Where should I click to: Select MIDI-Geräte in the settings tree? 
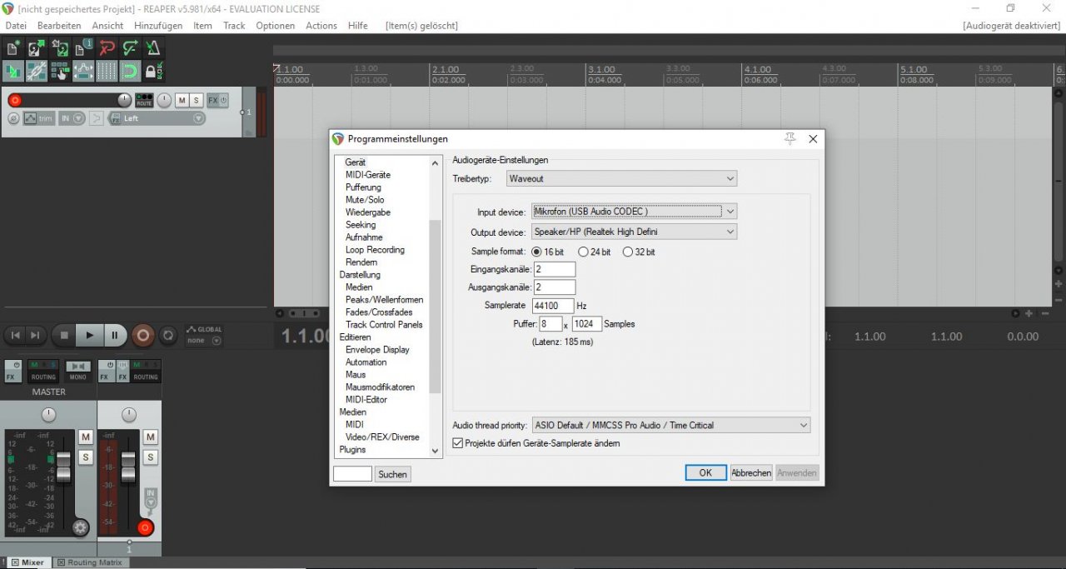coord(368,175)
